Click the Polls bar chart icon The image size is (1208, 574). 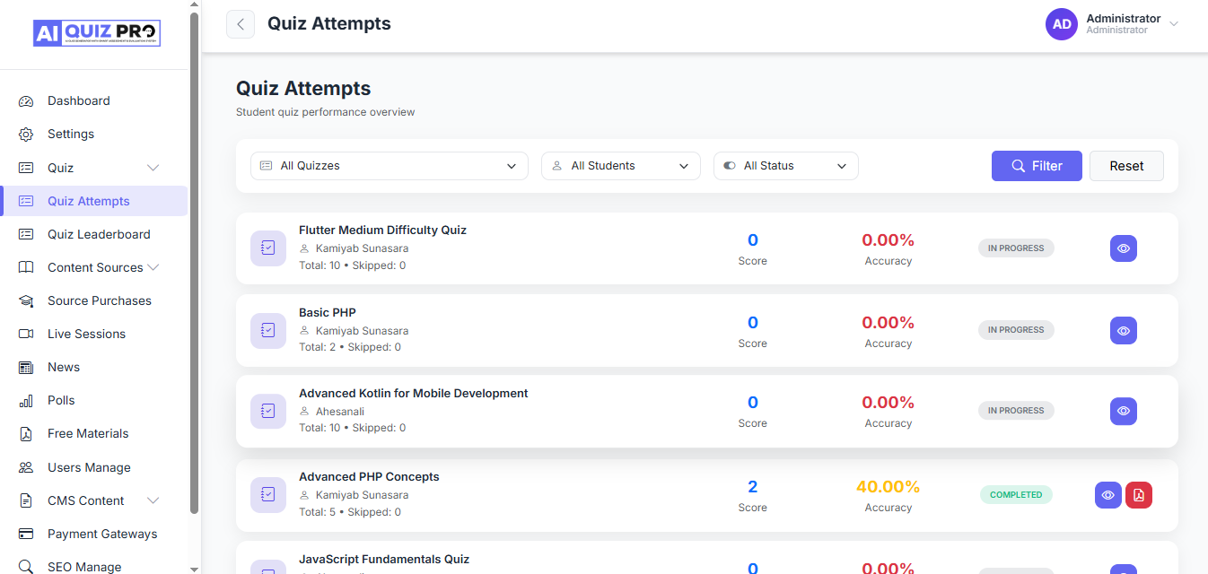click(x=26, y=401)
